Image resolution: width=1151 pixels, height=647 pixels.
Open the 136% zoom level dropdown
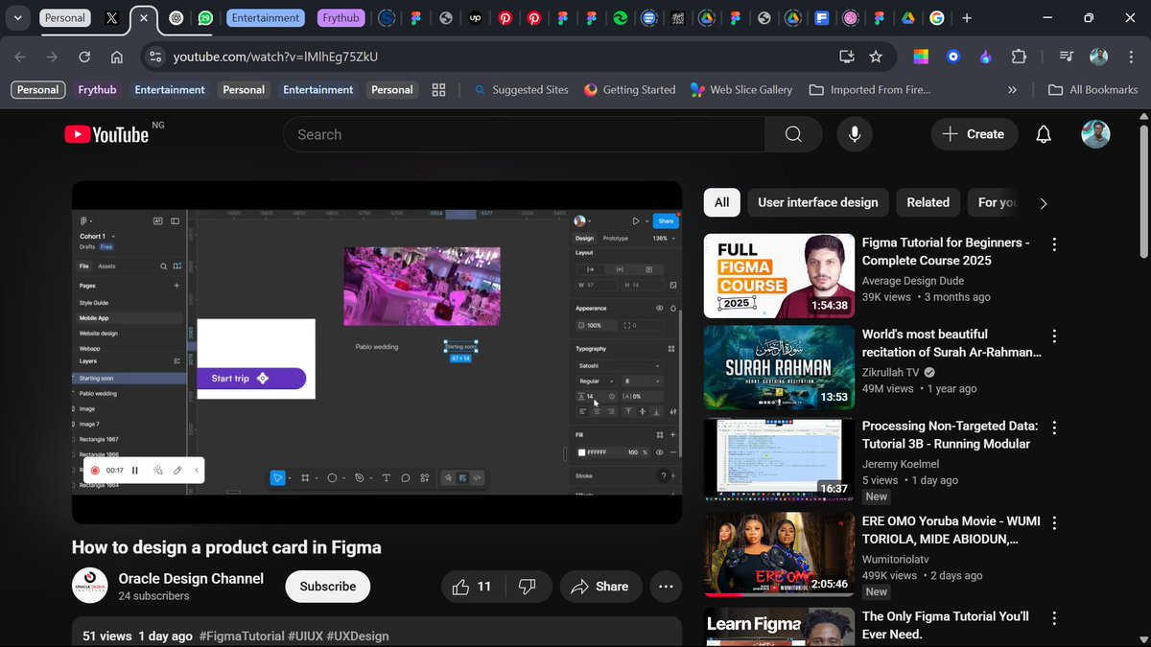(x=661, y=238)
